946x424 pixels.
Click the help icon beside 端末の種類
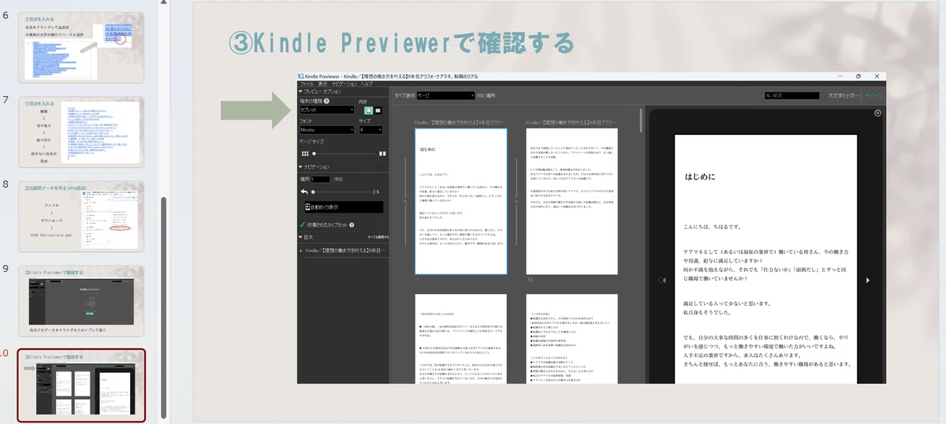point(327,102)
